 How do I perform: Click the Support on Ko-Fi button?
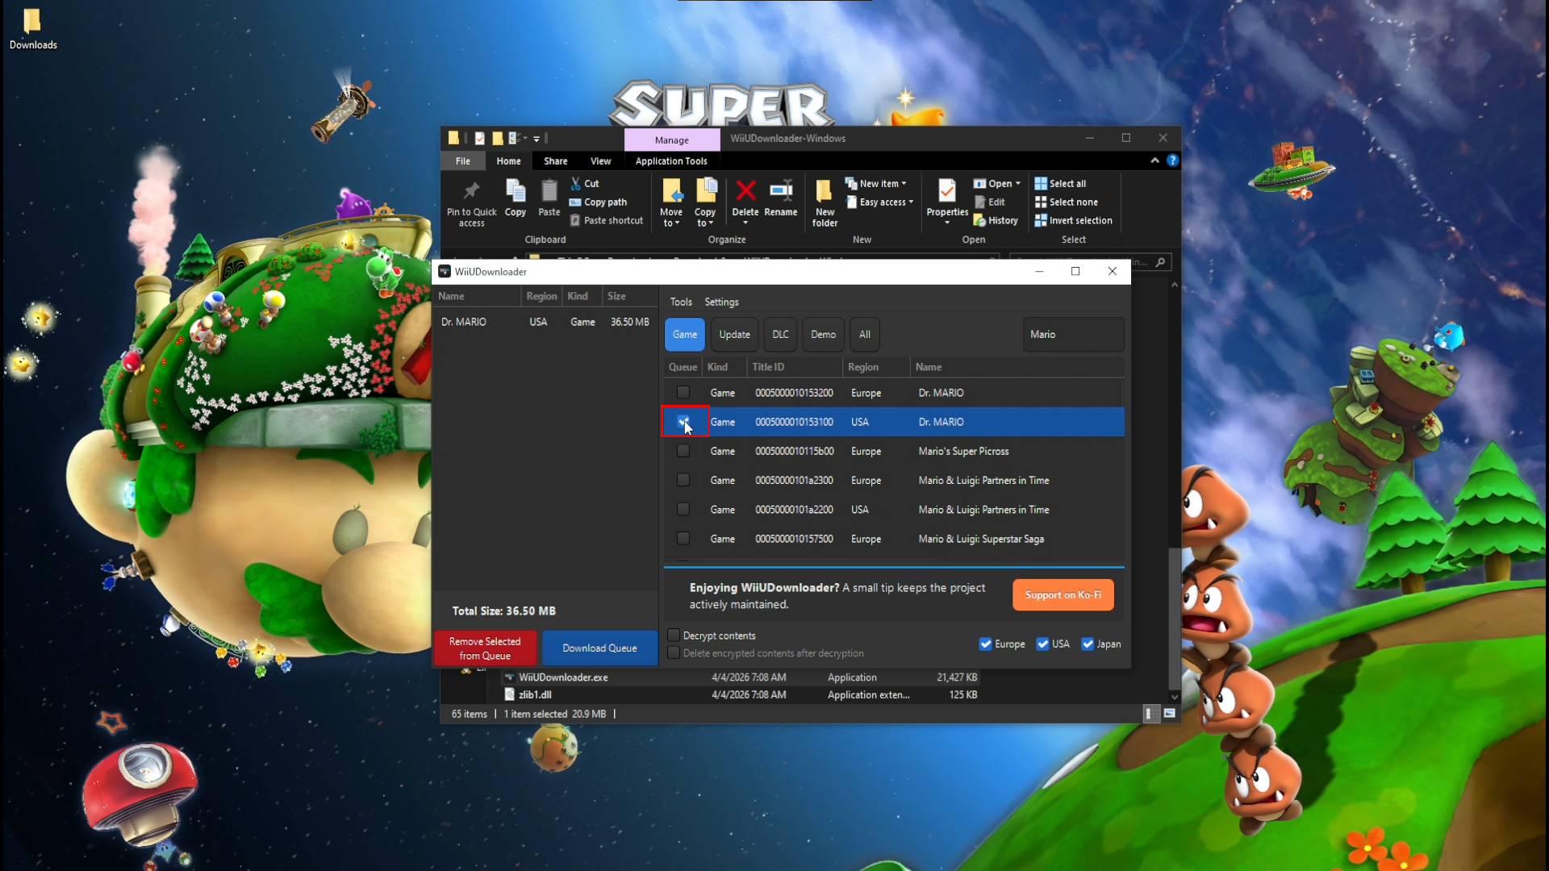(1063, 595)
